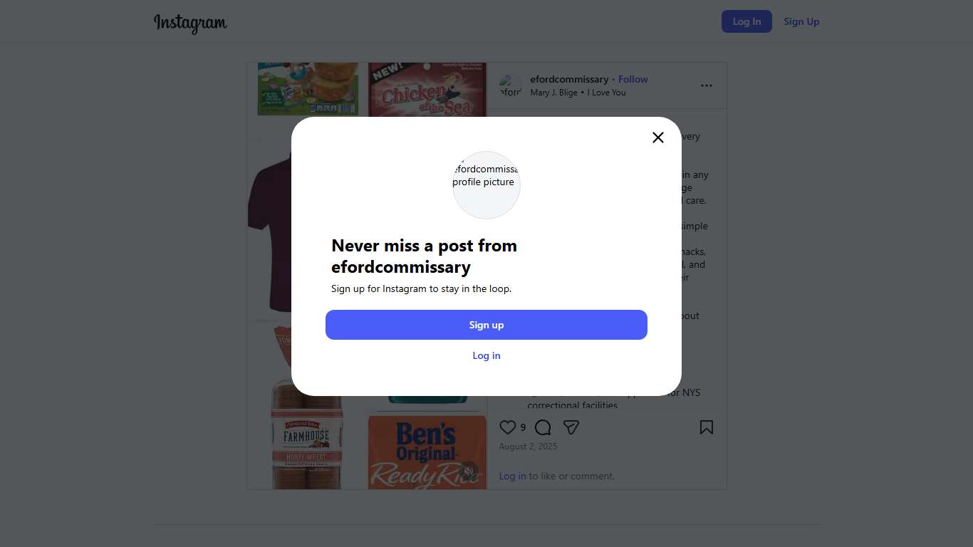Unmute the video using speaker icon
The height and width of the screenshot is (547, 973).
[468, 471]
